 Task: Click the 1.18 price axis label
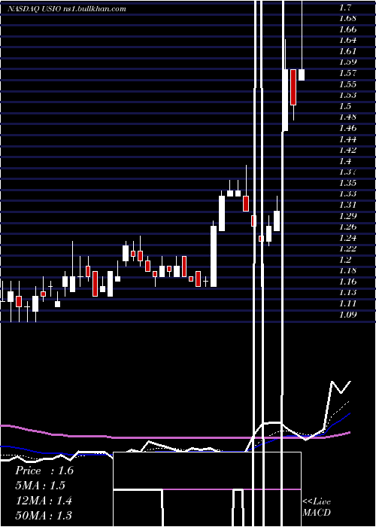[347, 270]
